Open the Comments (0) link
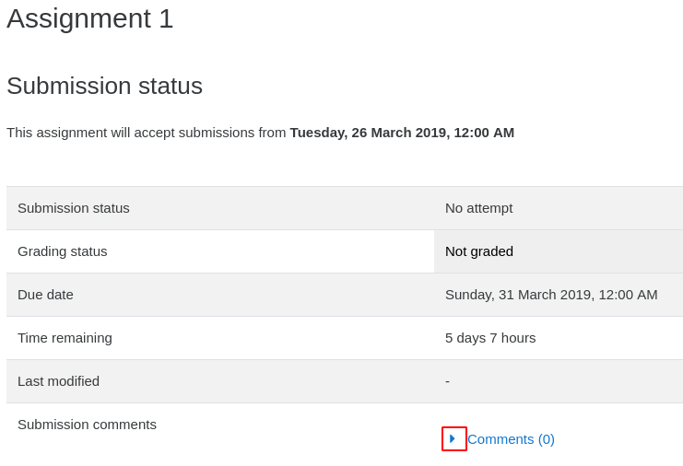This screenshot has height=466, width=683. click(x=511, y=439)
